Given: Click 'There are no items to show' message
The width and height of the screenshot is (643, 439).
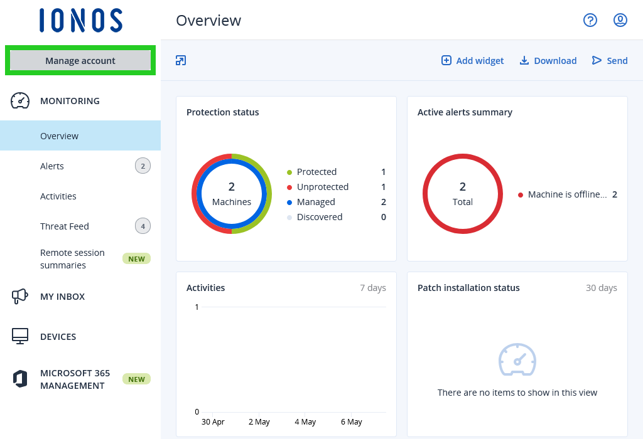Looking at the screenshot, I should click(517, 393).
